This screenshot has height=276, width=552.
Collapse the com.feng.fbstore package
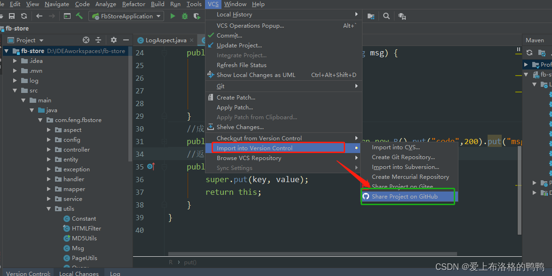(40, 120)
